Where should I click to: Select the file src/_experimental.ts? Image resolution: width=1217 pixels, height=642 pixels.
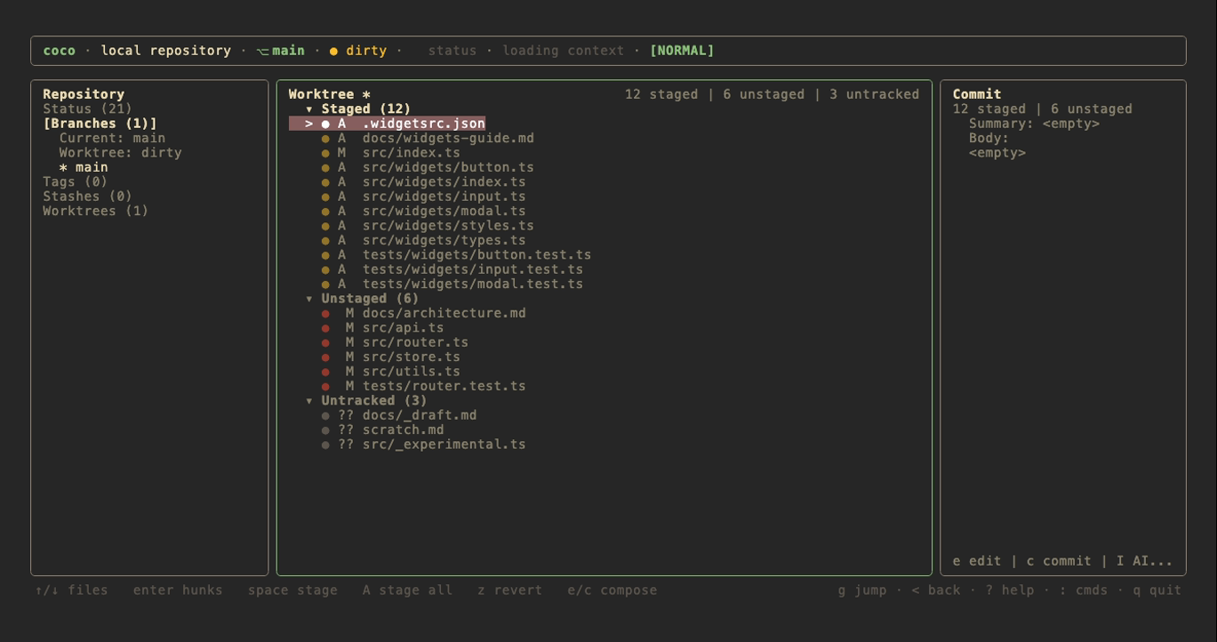click(444, 445)
